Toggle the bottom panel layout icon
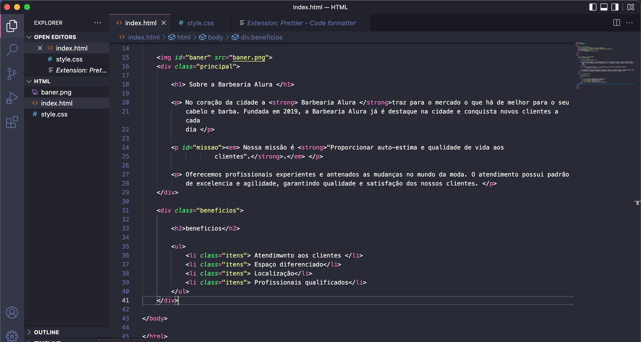Image resolution: width=641 pixels, height=342 pixels. click(604, 7)
